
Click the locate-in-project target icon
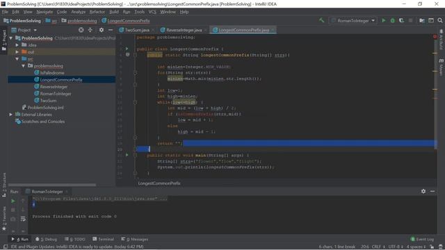point(81,30)
